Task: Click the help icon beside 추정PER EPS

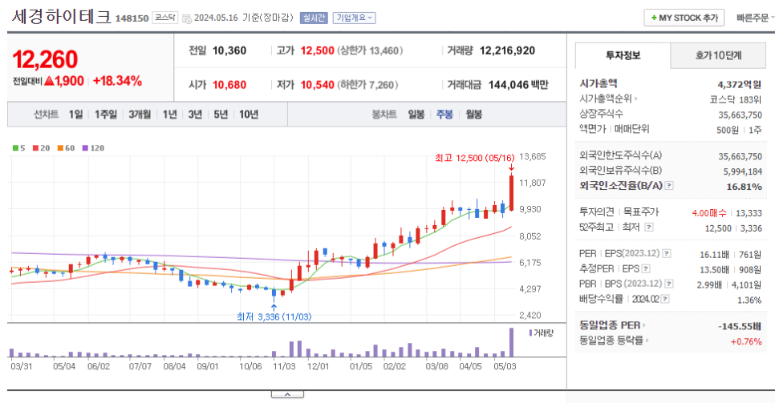Action: pos(646,268)
